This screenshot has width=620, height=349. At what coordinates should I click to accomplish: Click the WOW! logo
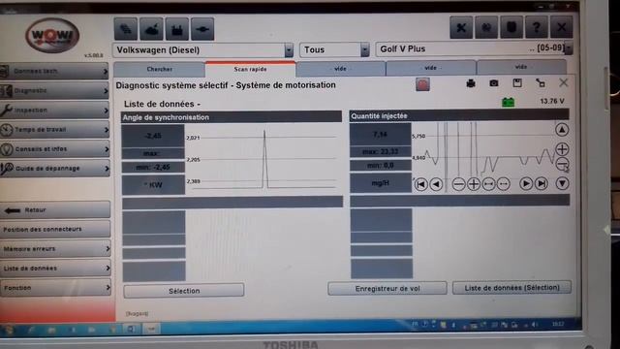(x=52, y=36)
